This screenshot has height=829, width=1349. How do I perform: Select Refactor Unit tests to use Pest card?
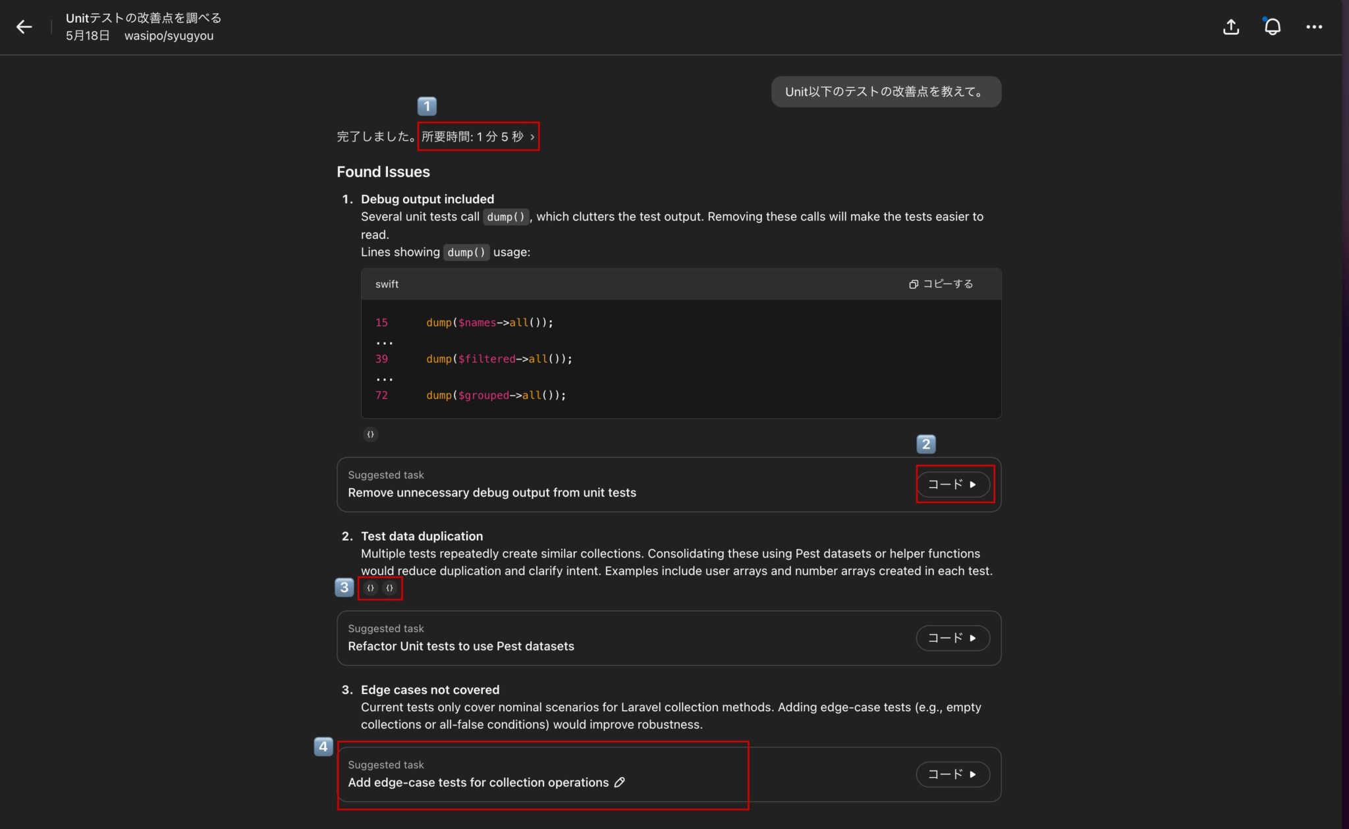460,646
